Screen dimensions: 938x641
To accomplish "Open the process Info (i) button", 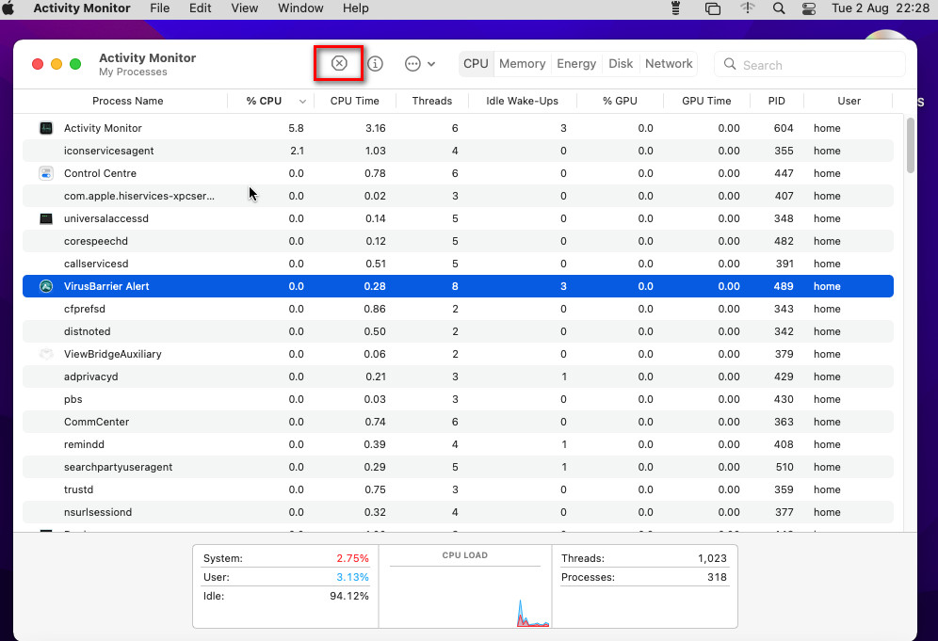I will pyautogui.click(x=375, y=63).
